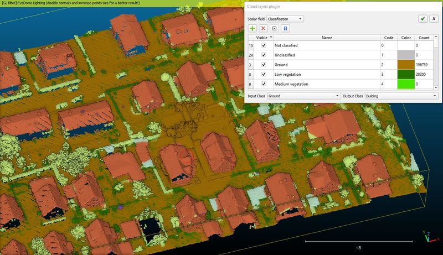This screenshot has width=443, height=255.
Task: Click the XYZ axis orientation gizmo
Action: coord(431,237)
